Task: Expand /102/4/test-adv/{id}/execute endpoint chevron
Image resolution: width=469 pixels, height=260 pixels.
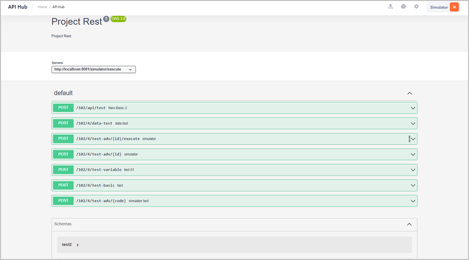Action: point(413,139)
